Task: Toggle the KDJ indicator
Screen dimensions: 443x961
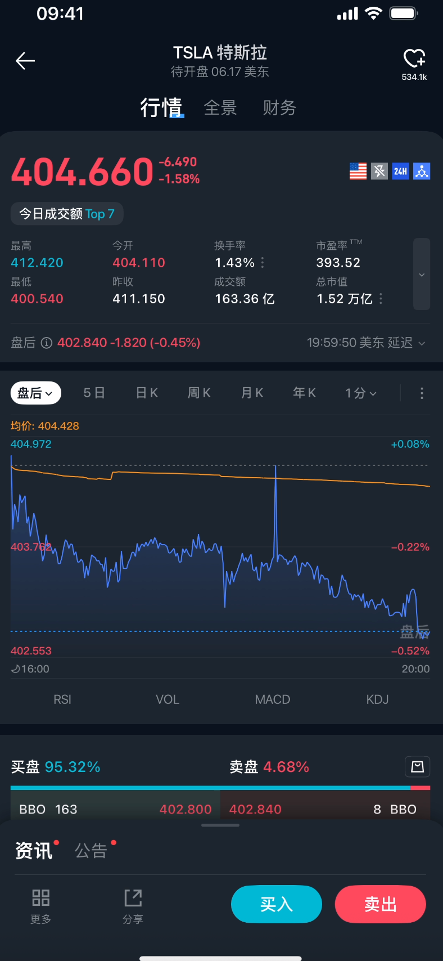Action: pos(377,699)
